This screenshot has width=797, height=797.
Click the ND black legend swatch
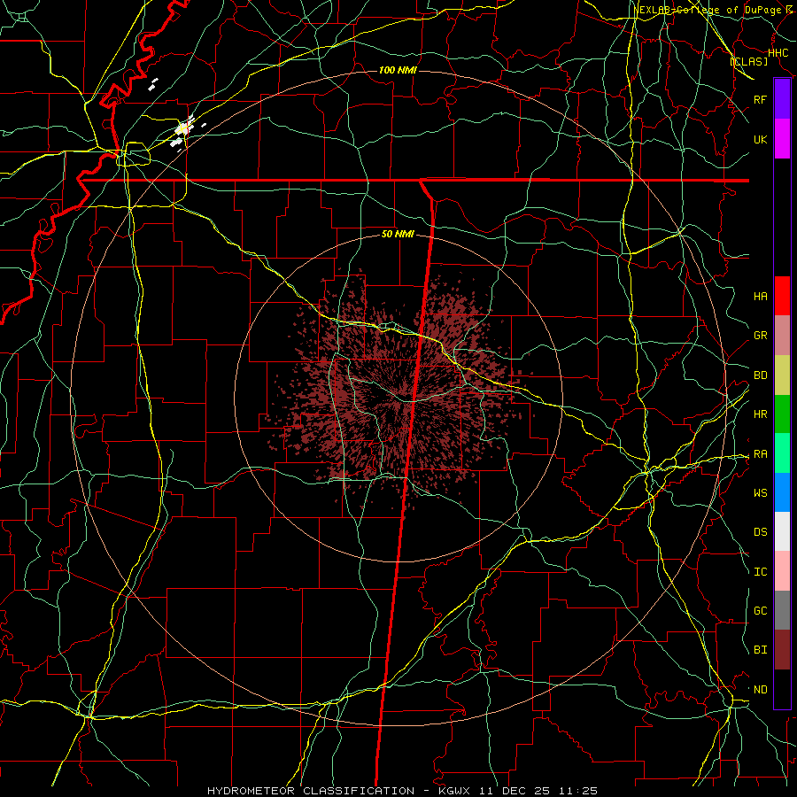[782, 689]
